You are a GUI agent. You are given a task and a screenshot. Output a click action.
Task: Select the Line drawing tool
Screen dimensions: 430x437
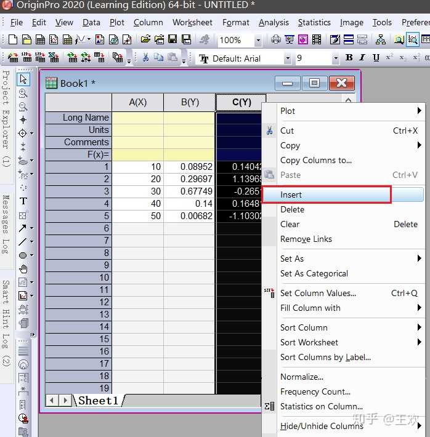tap(23, 242)
